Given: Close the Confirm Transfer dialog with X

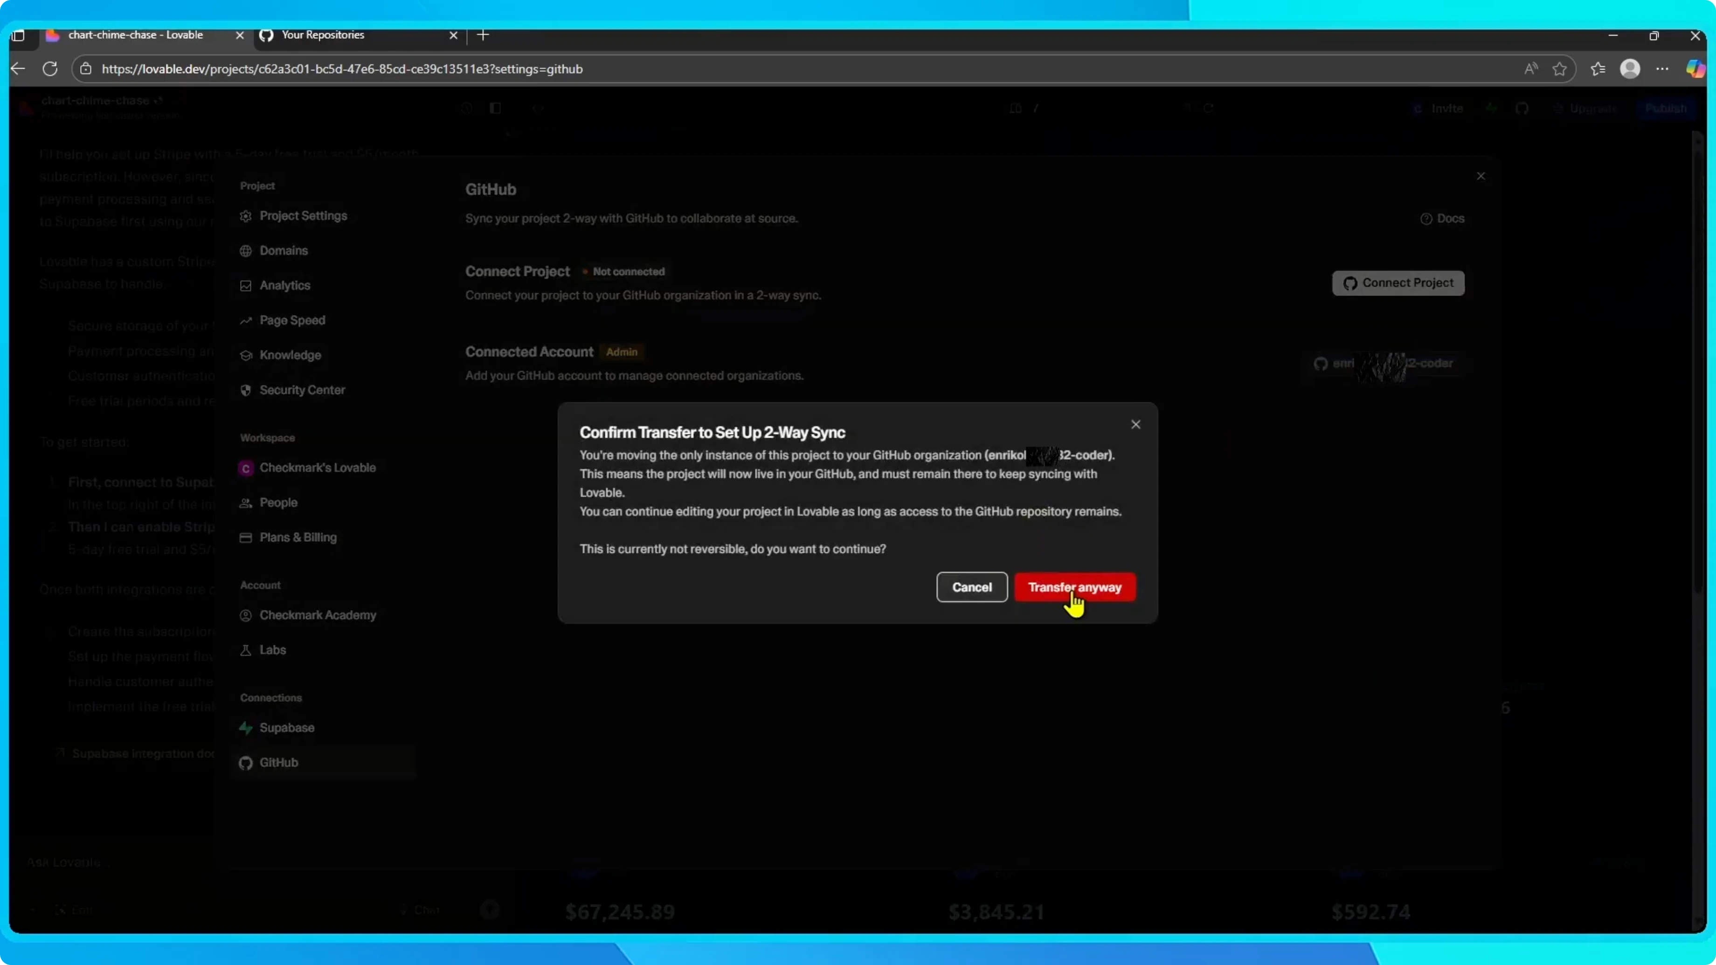Looking at the screenshot, I should coord(1136,424).
